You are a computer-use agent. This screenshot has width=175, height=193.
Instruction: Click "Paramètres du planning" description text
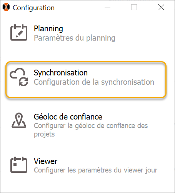(x=75, y=38)
